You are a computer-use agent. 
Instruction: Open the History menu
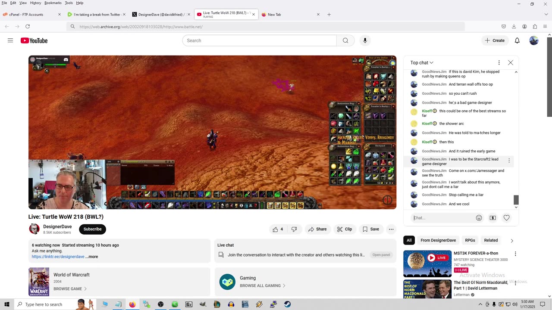(35, 3)
